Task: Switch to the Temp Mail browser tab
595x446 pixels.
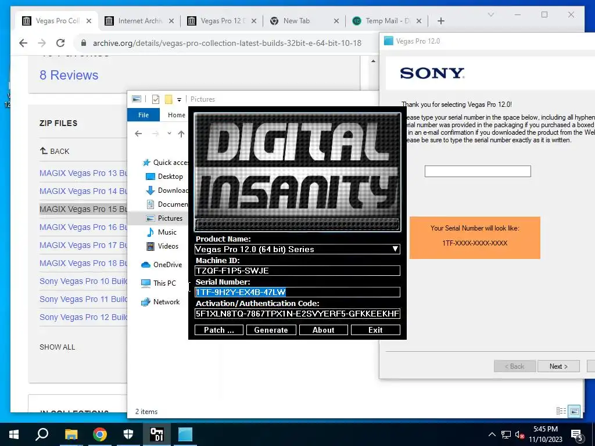Action: coord(387,21)
